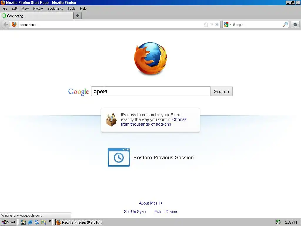301x226 pixels.
Task: Go back with the back arrow button
Action: 6,24
